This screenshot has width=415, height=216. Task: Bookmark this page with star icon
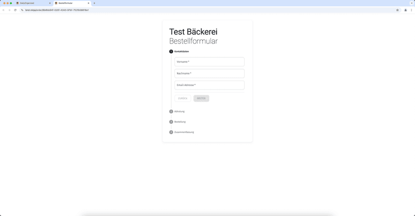click(397, 10)
